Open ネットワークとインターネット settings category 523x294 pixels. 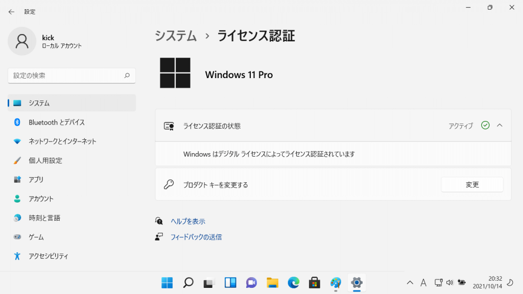point(62,141)
